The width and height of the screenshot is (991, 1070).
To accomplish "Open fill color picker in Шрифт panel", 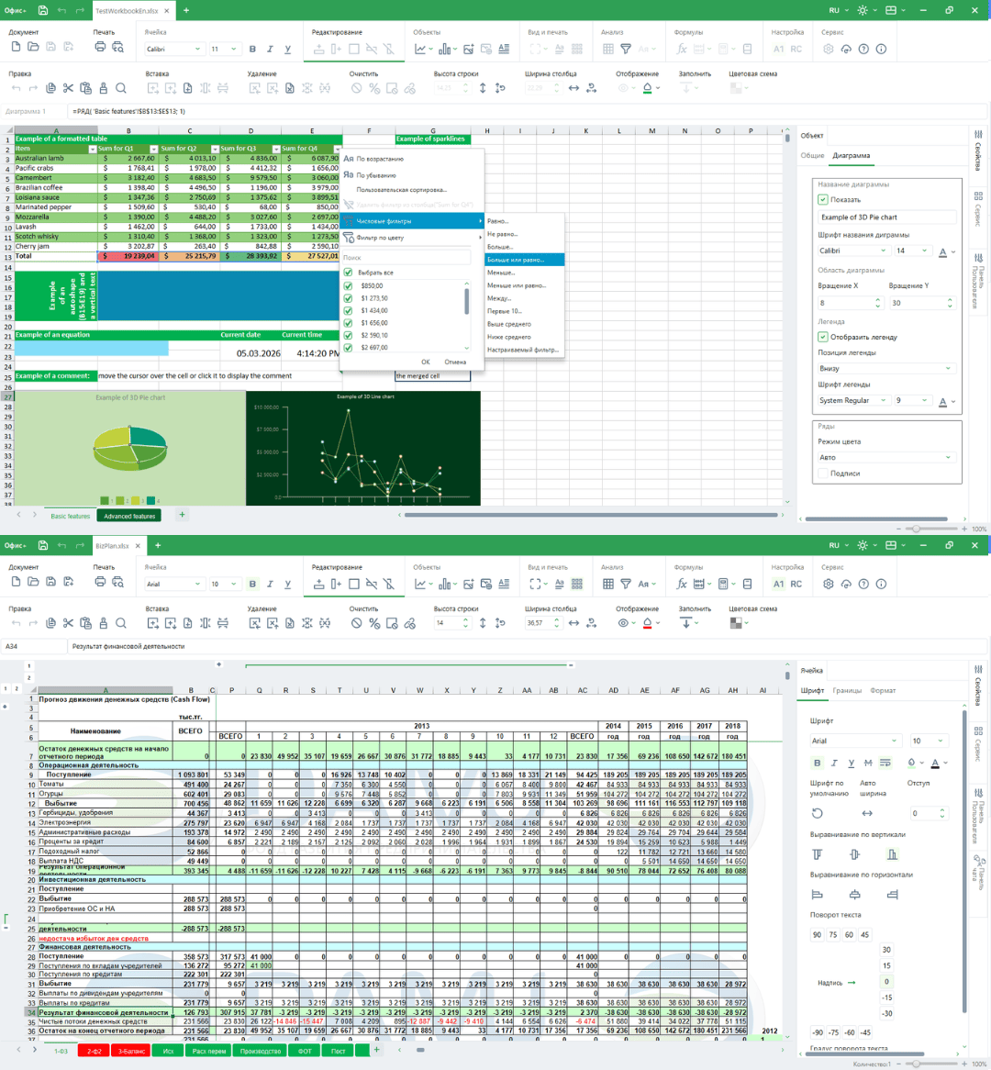I will click(912, 763).
